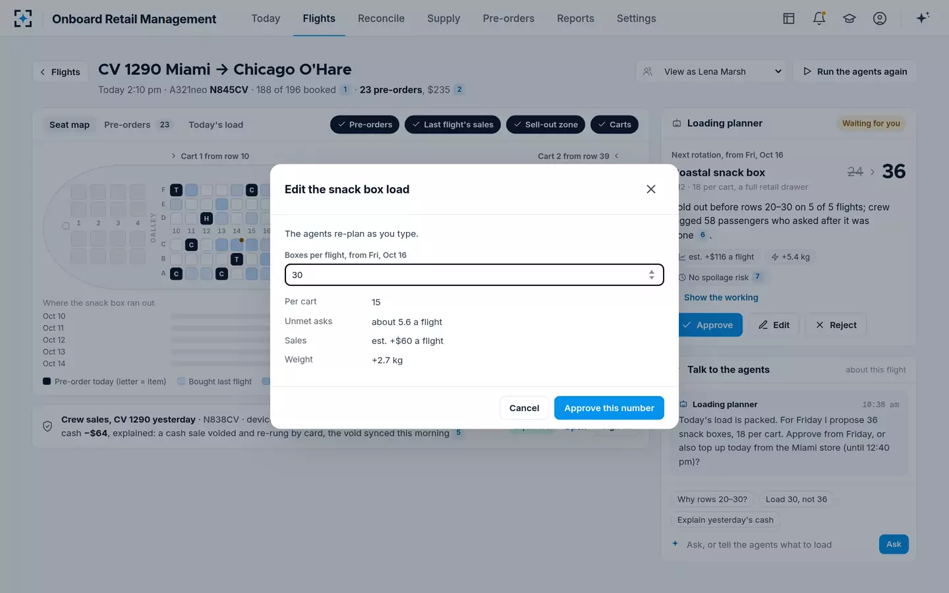
Task: Open citation 2 beside pre-orders total
Action: [x=459, y=90]
